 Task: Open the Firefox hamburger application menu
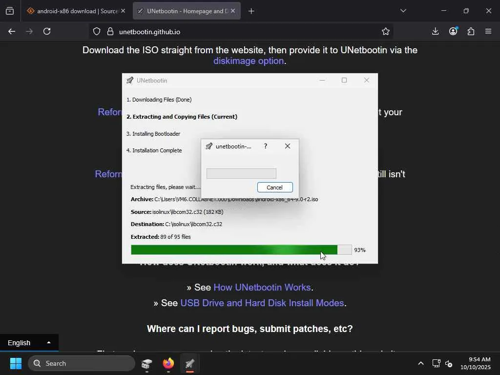(x=488, y=31)
